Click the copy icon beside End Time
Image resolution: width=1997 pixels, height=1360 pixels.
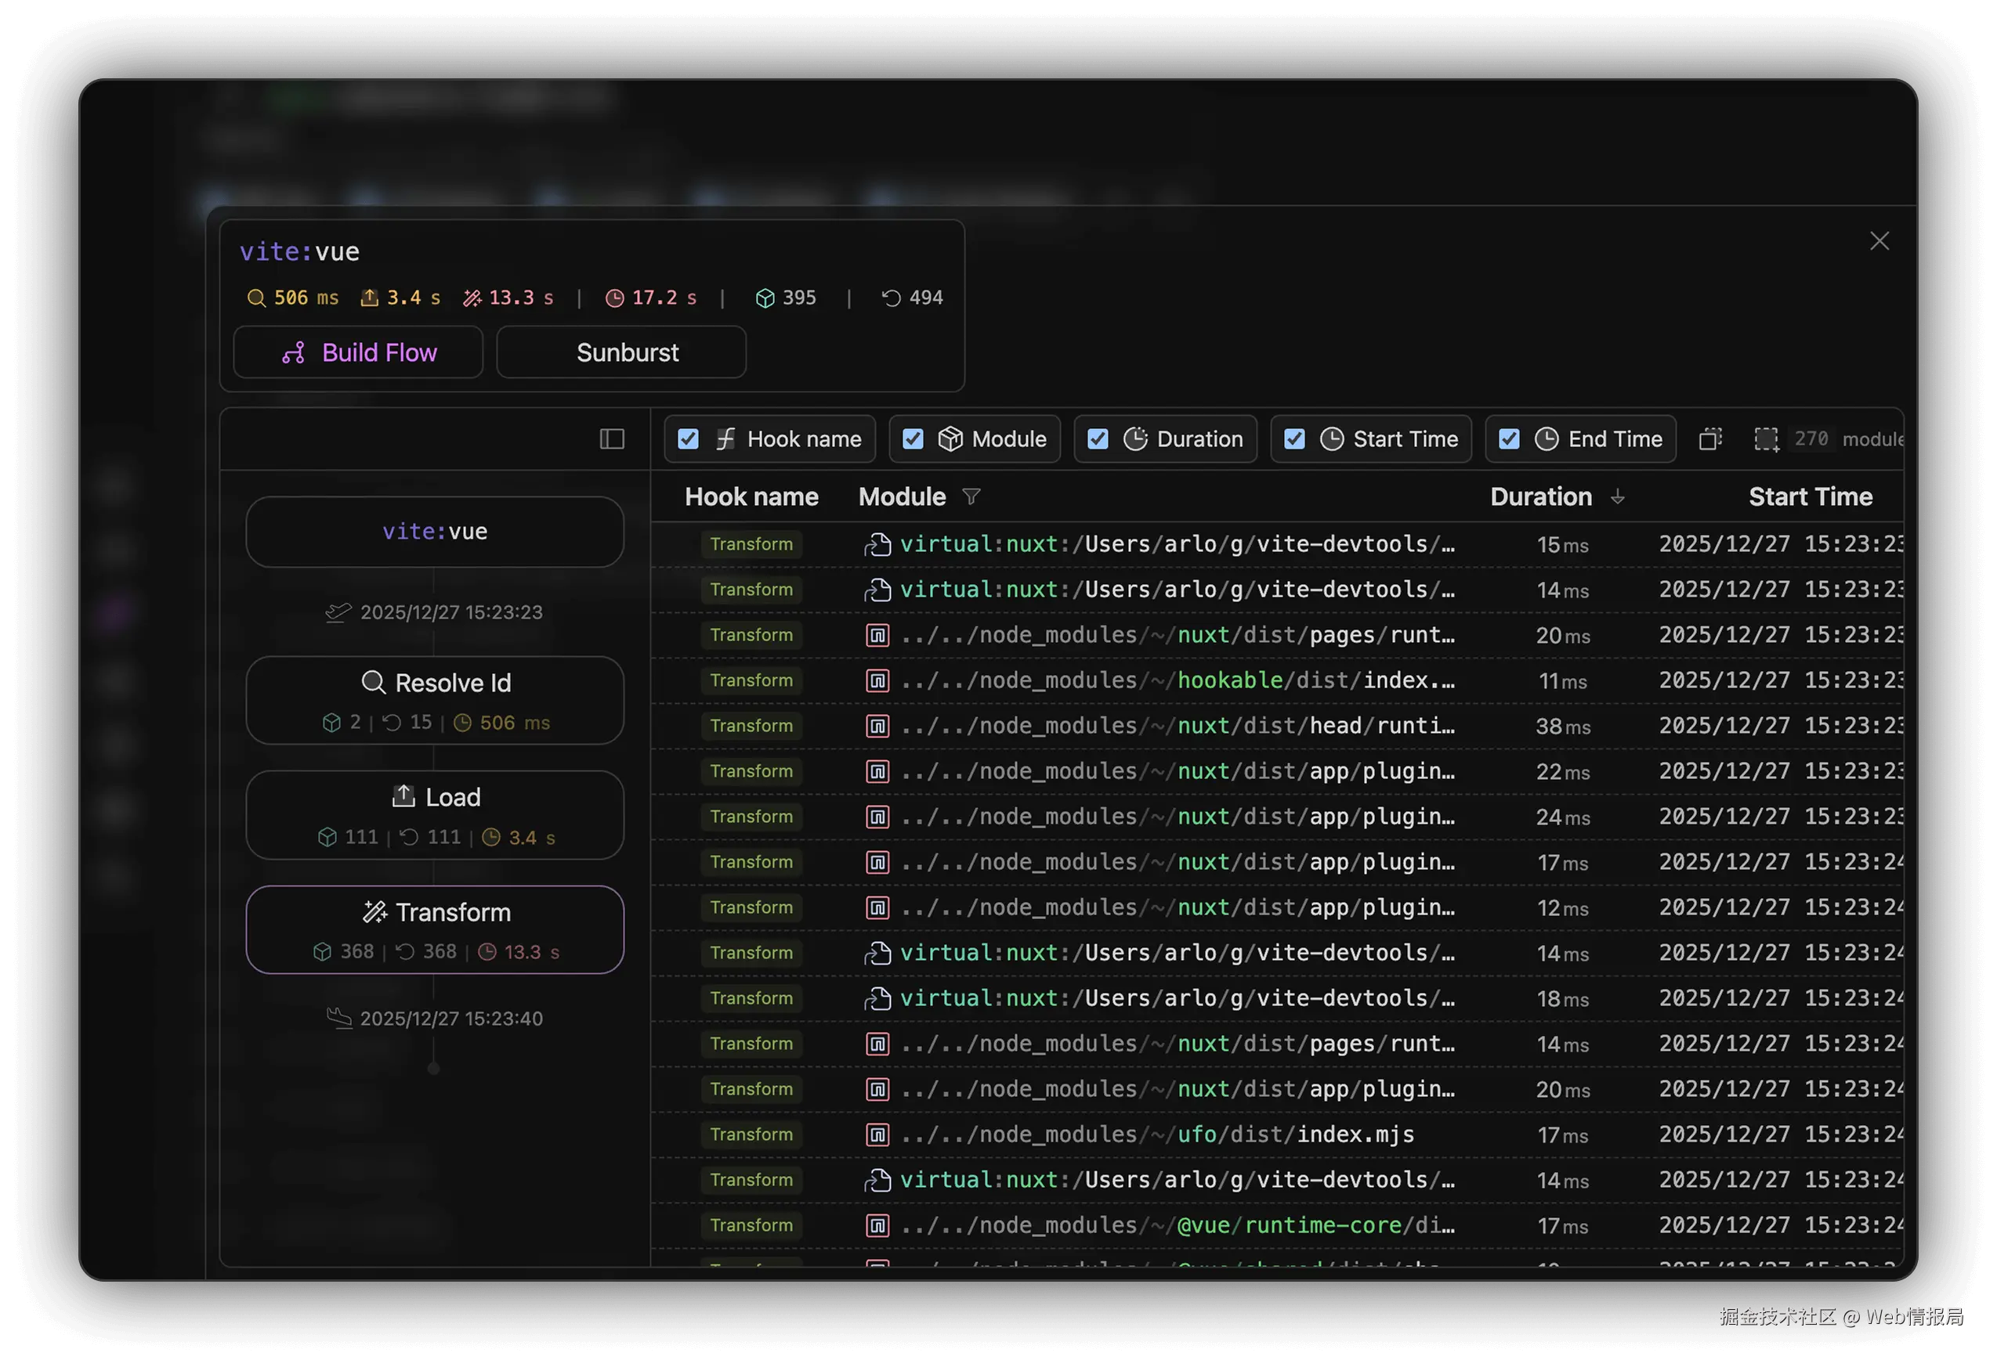pos(1710,439)
